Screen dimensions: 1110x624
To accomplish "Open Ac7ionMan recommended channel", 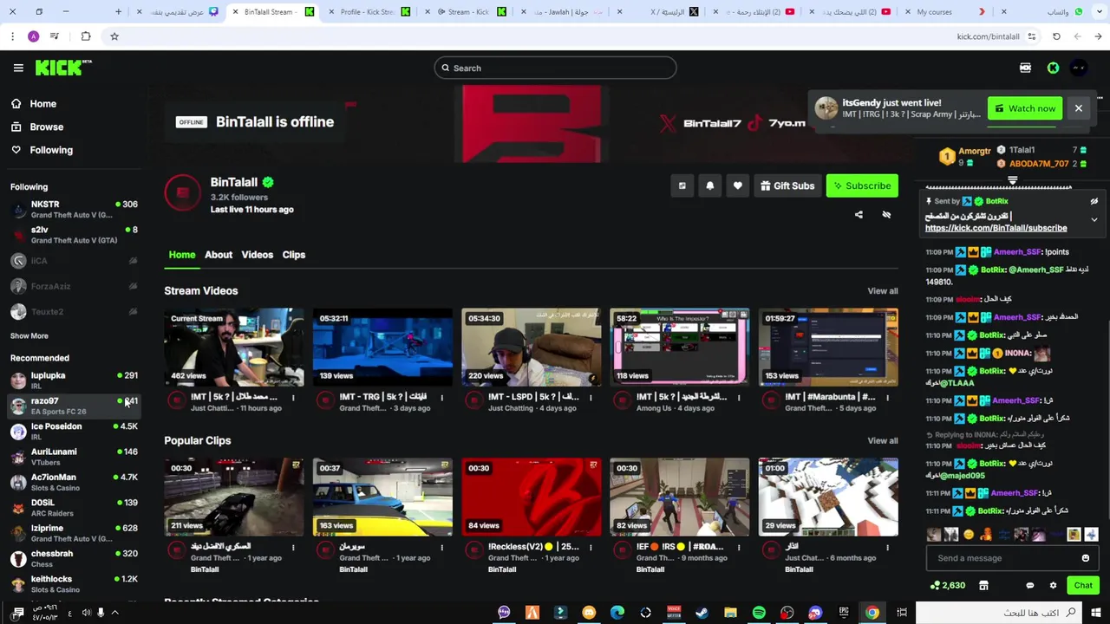I will (x=75, y=482).
